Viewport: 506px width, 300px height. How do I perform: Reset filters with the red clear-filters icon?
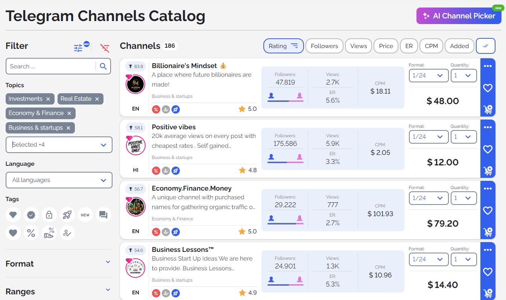pos(105,48)
